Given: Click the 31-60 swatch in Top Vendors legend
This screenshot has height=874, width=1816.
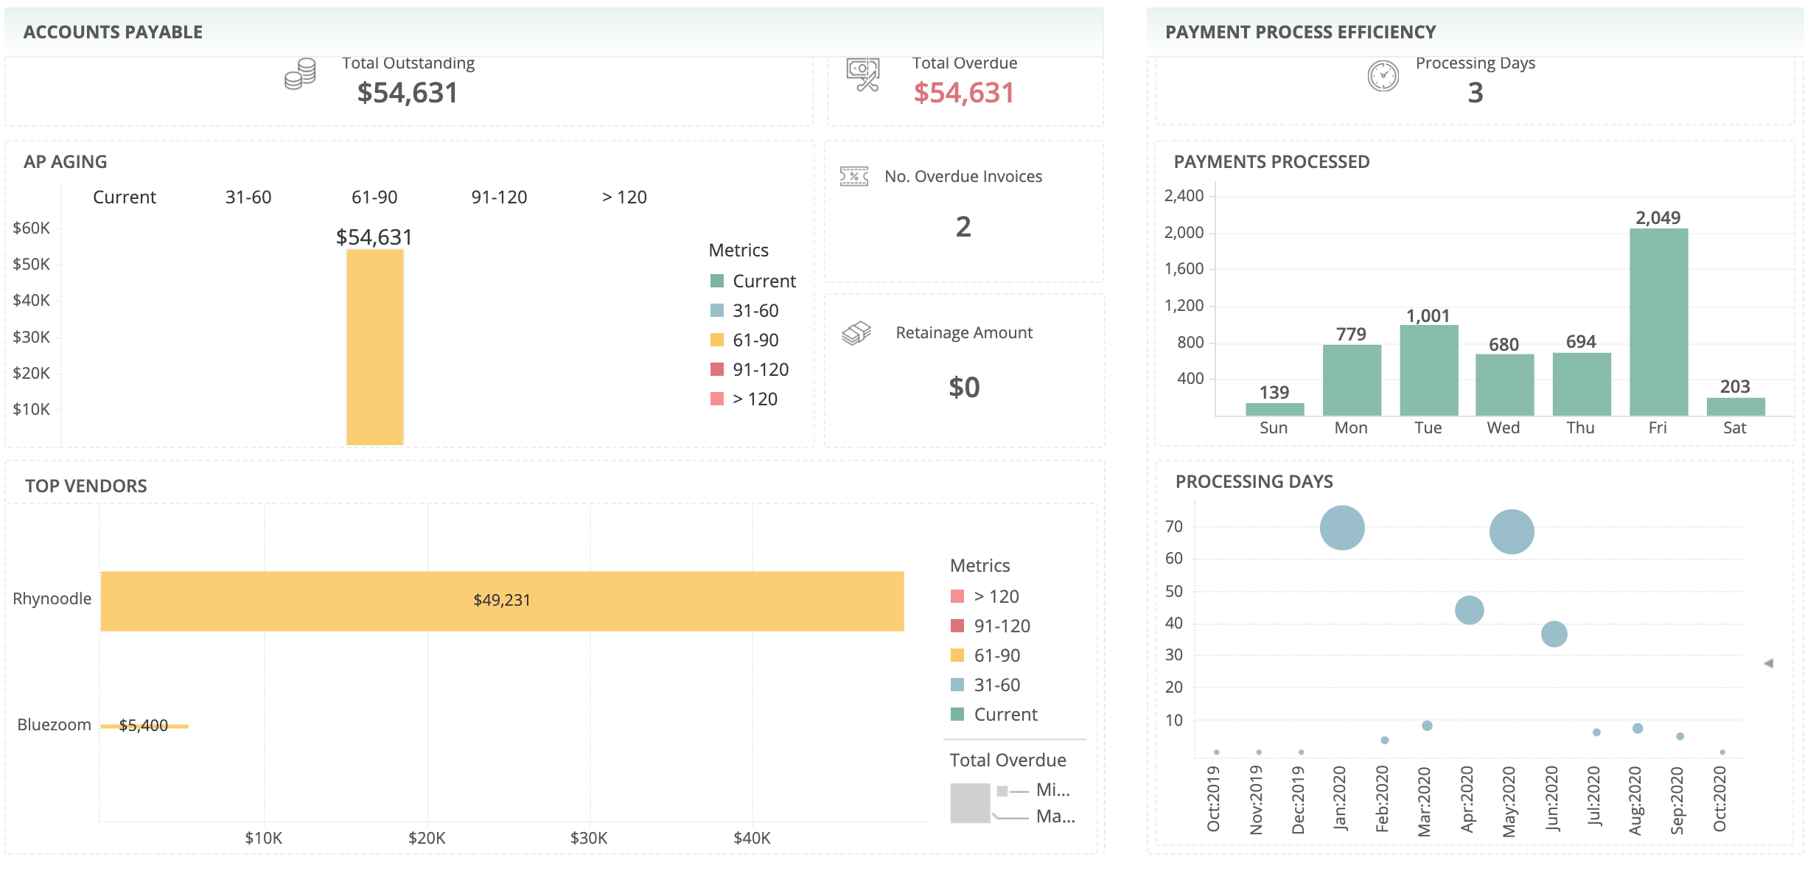Looking at the screenshot, I should 957,685.
